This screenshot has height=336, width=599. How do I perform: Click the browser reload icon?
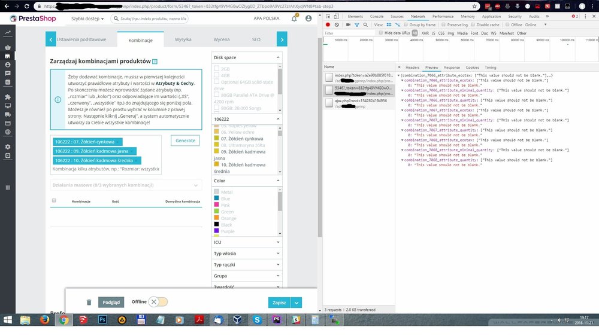(x=27, y=6)
